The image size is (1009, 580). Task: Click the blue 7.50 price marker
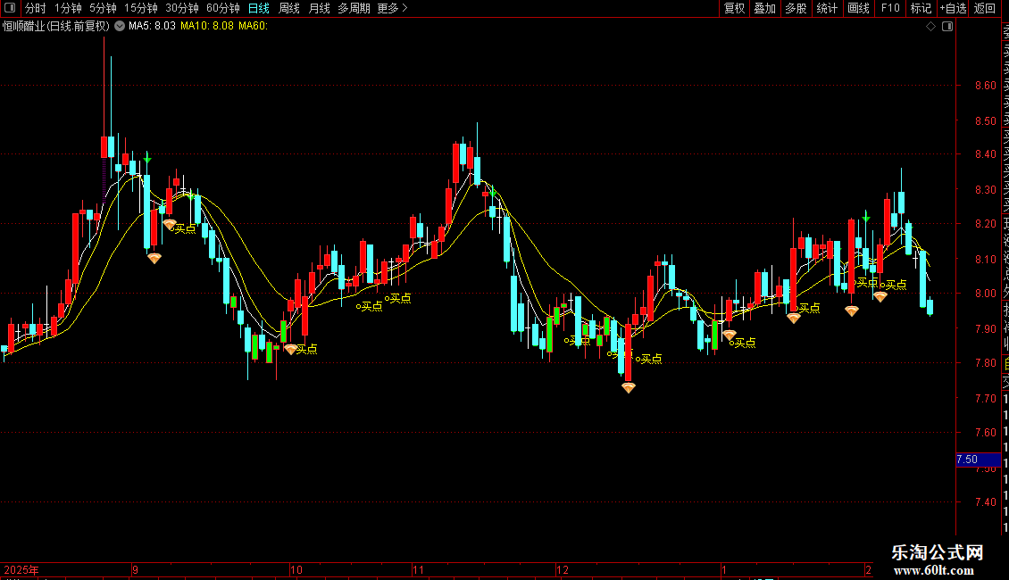[978, 460]
